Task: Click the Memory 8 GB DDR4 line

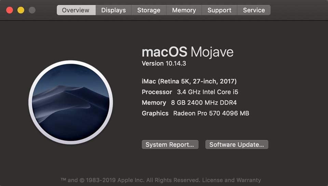Action: point(189,103)
